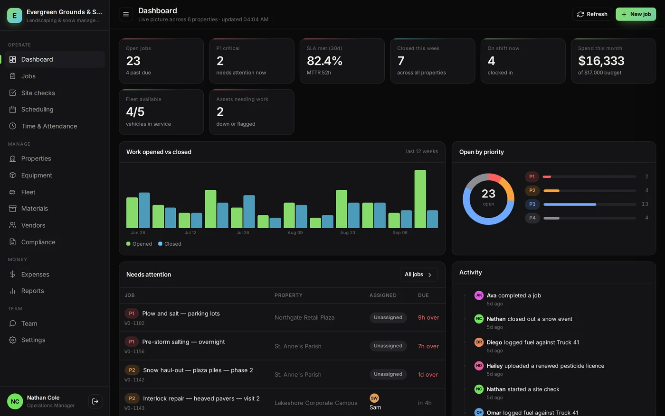The width and height of the screenshot is (665, 416).
Task: Click the blue Closed legend swatch
Action: pos(160,244)
